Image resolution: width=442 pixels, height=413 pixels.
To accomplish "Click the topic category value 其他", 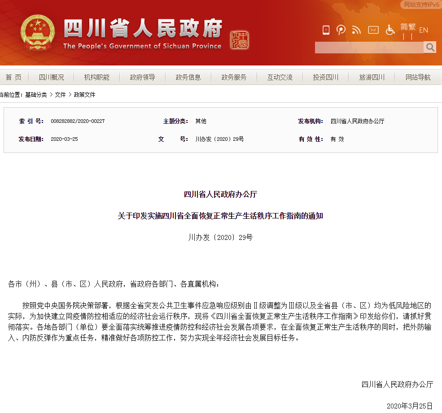I will click(201, 121).
